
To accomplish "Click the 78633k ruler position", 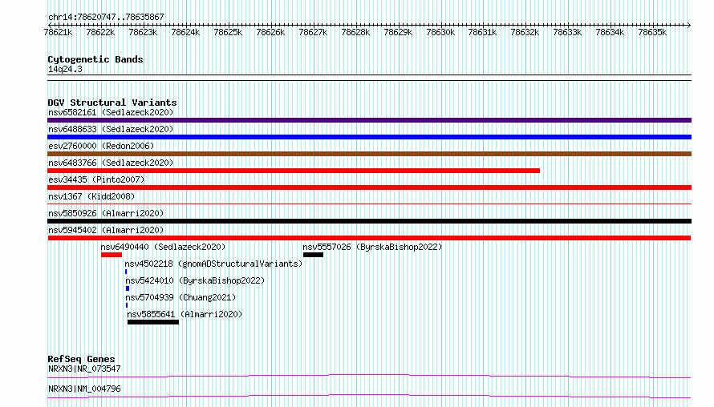I will click(x=567, y=32).
